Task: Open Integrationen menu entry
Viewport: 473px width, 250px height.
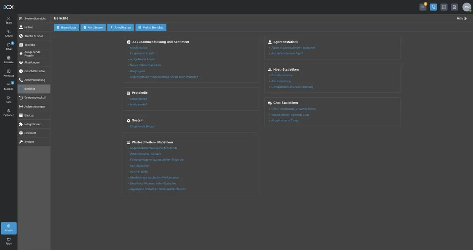Action: tap(34, 124)
